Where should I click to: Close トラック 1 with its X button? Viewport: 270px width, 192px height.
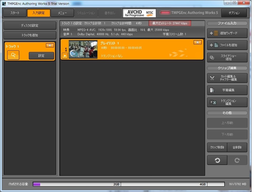(50, 45)
